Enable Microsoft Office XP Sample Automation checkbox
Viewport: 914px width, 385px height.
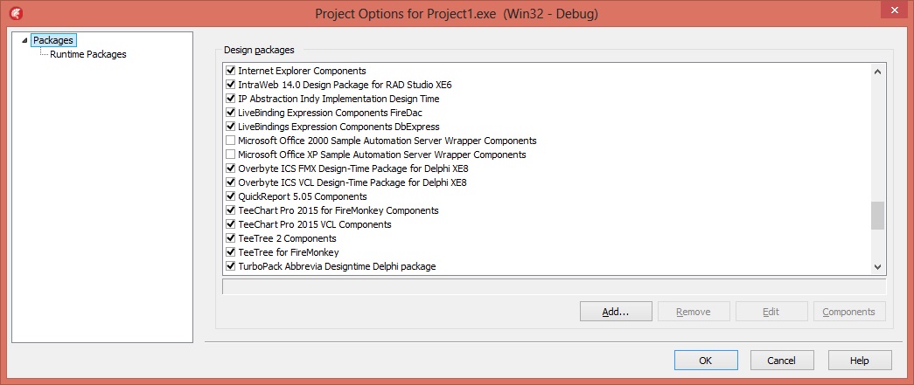click(230, 155)
